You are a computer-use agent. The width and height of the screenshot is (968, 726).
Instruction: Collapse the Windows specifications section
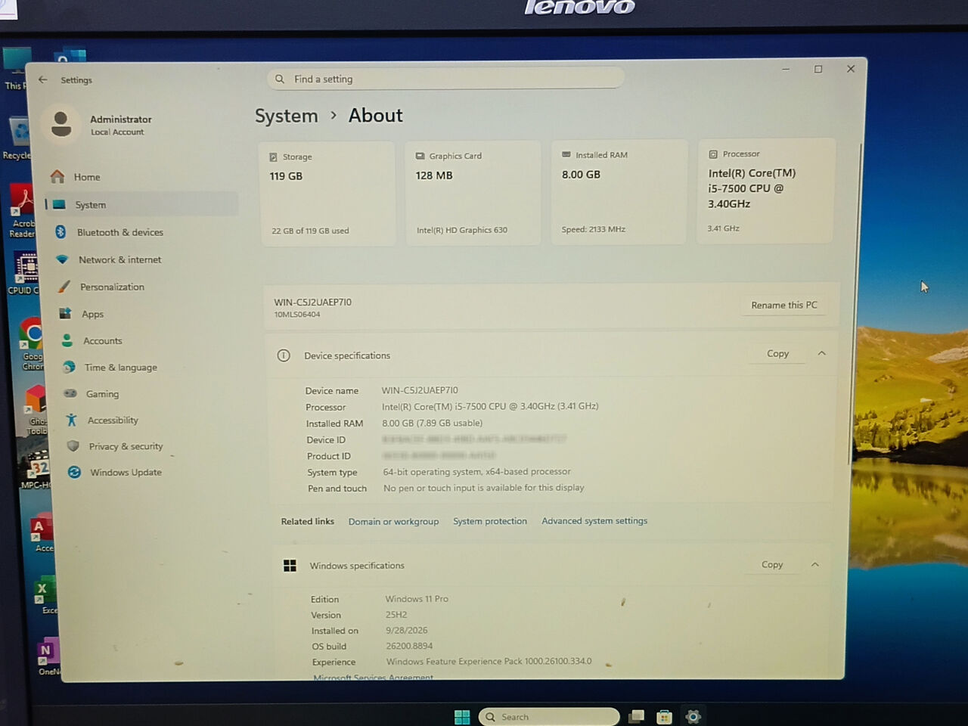[814, 564]
